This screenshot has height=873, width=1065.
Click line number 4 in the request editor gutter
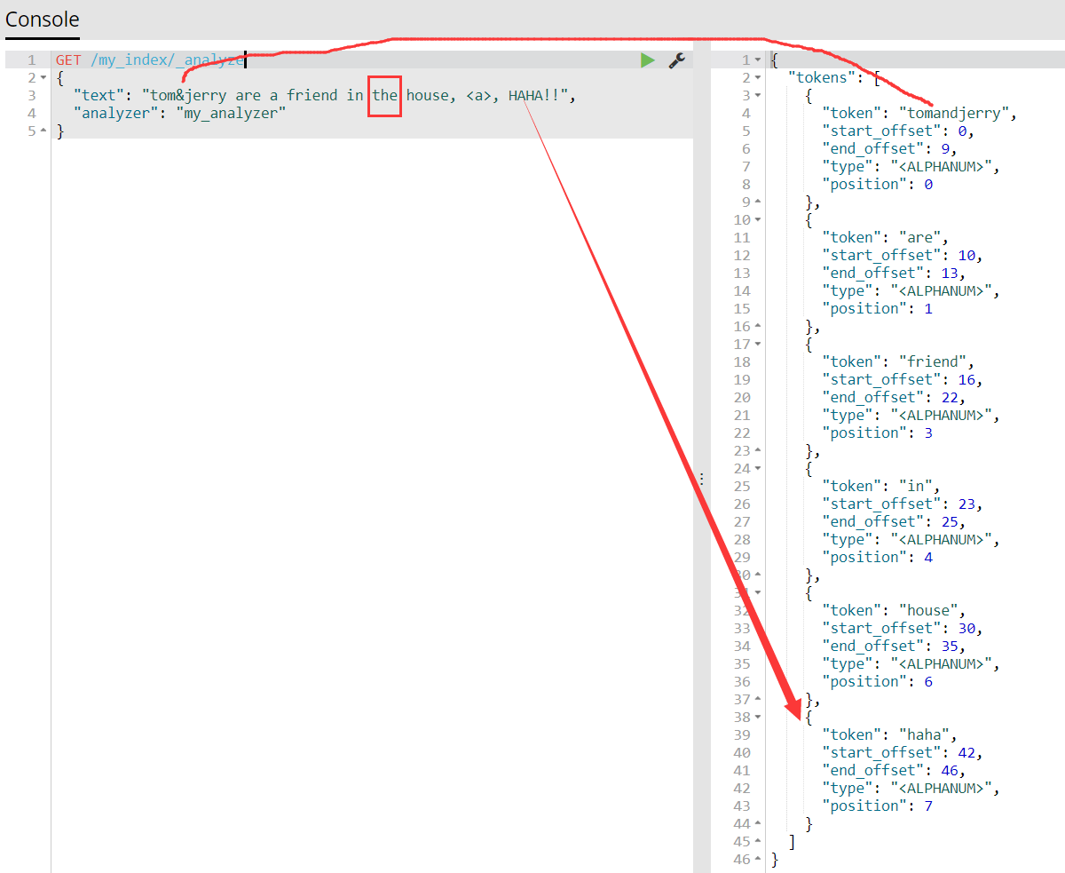coord(32,113)
